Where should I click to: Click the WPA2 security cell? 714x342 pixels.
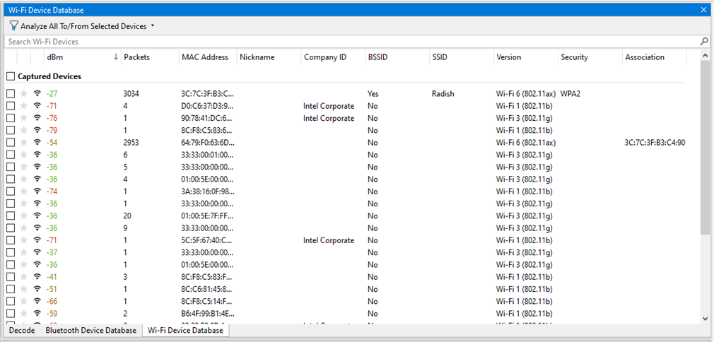pyautogui.click(x=571, y=94)
